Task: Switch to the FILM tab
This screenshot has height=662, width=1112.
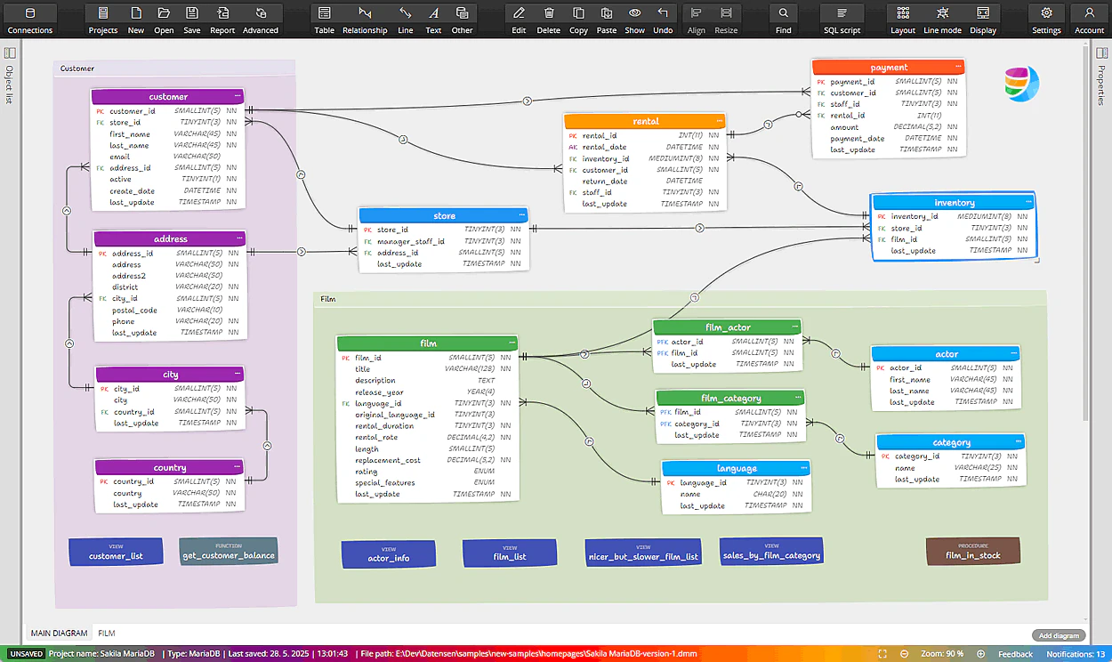Action: tap(106, 633)
